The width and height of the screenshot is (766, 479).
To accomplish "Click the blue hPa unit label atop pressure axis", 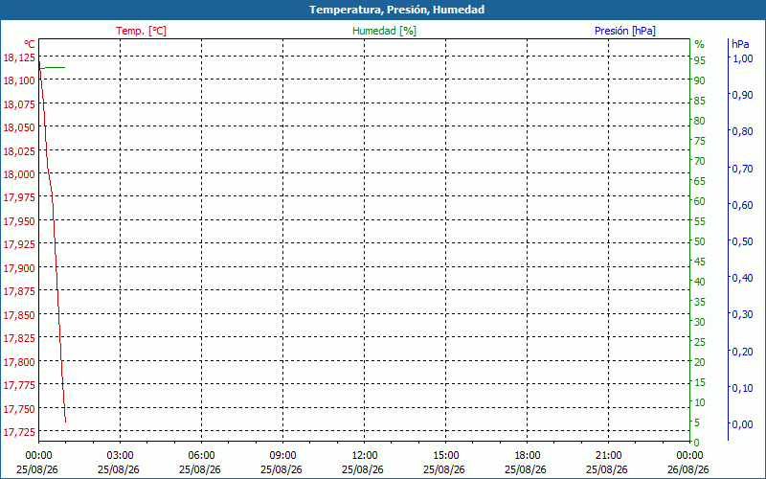I will coord(740,44).
